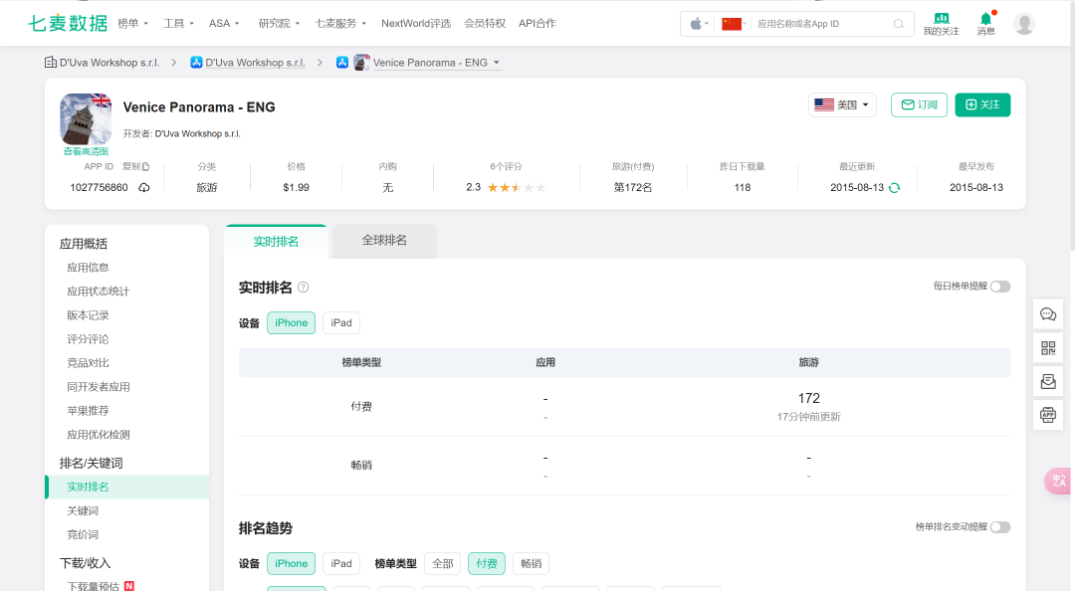Open 竞价词 sidebar link

point(83,534)
